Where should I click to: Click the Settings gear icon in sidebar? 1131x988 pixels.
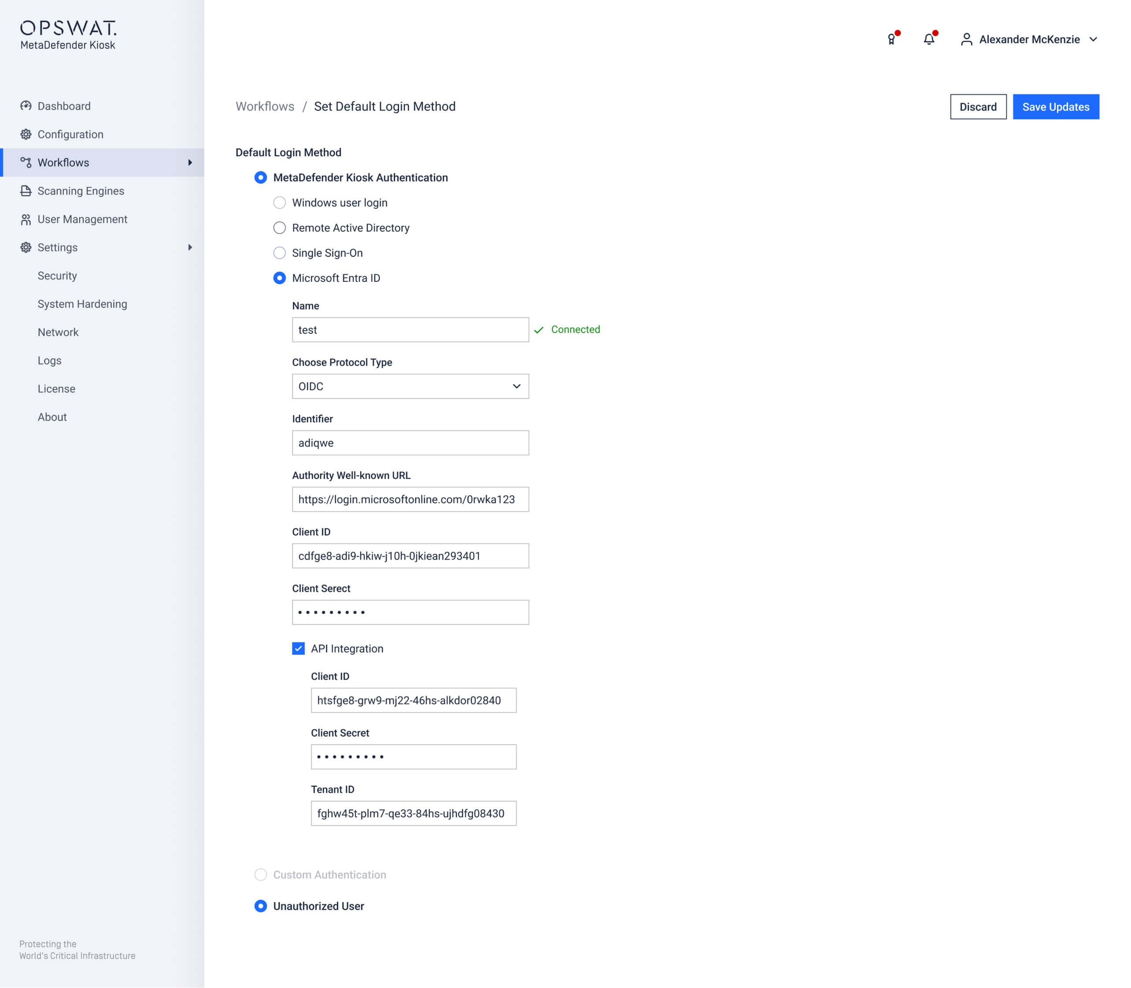(x=26, y=247)
